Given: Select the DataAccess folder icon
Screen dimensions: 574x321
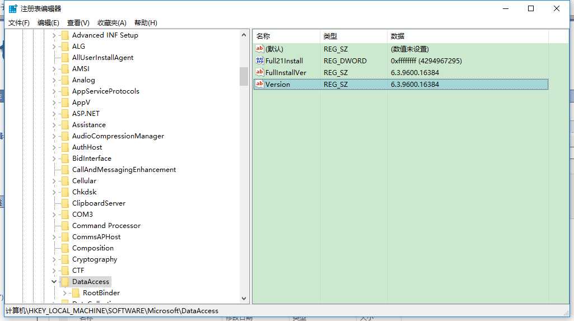Looking at the screenshot, I should point(65,281).
